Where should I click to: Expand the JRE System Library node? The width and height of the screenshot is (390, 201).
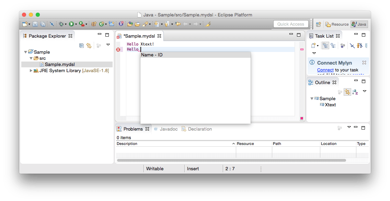click(31, 70)
